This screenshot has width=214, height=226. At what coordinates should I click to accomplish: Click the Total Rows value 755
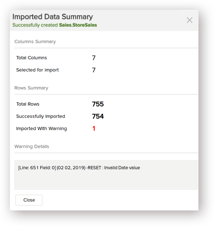coord(98,104)
